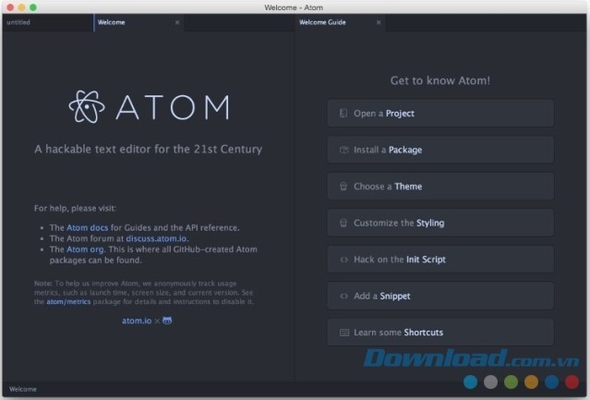Image resolution: width=590 pixels, height=400 pixels.
Task: Click the red close window button
Action: pos(10,7)
